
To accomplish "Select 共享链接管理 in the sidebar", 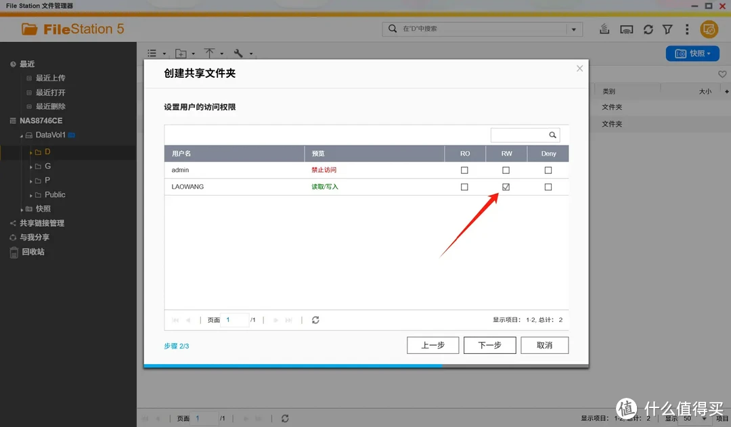I will coord(42,223).
